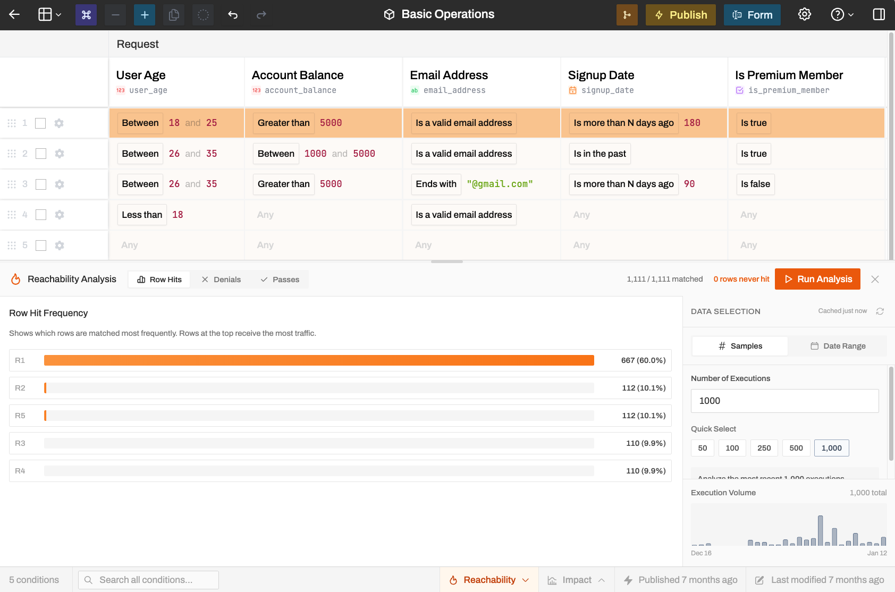Toggle the side panel layout icon
This screenshot has height=592, width=895.
(x=879, y=14)
